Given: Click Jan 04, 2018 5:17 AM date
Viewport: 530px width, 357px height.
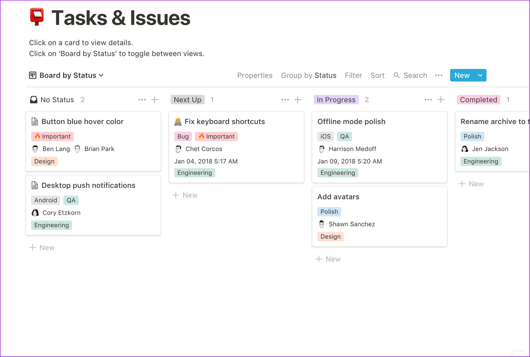Looking at the screenshot, I should pos(206,161).
